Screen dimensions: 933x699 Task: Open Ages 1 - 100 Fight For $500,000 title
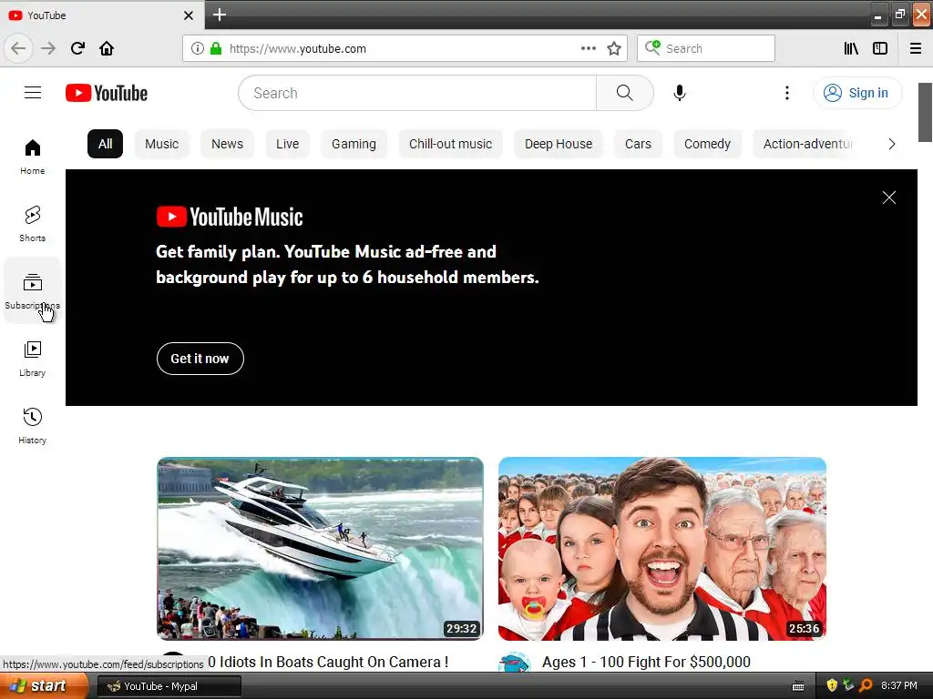tap(646, 662)
